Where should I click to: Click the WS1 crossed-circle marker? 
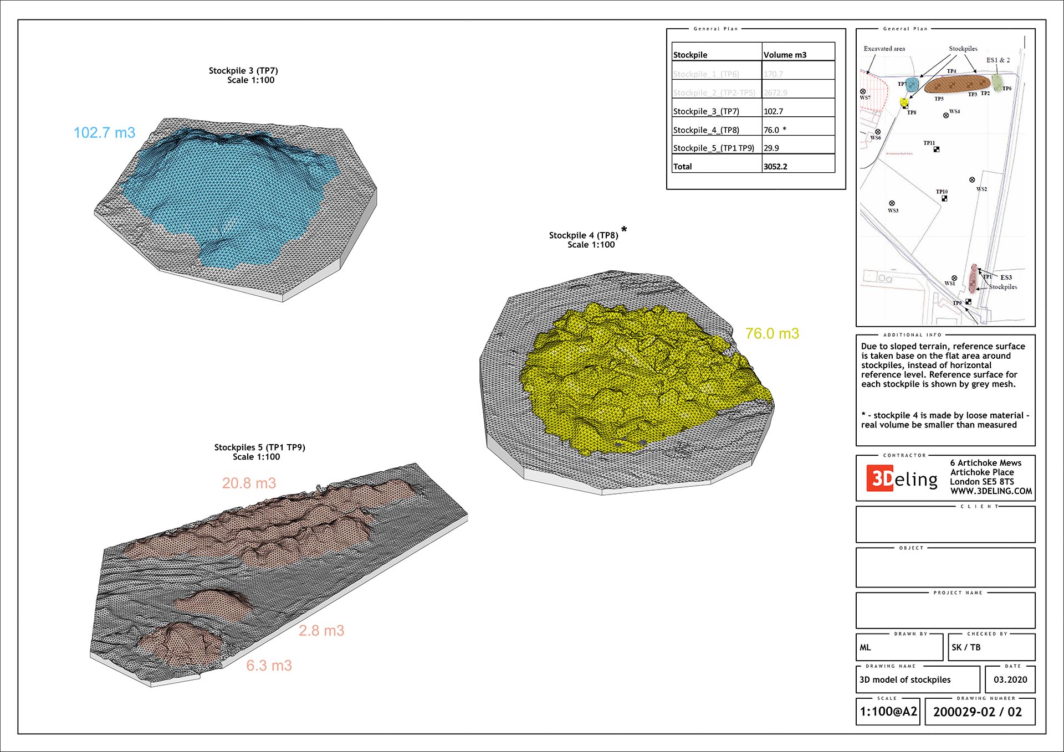(954, 278)
